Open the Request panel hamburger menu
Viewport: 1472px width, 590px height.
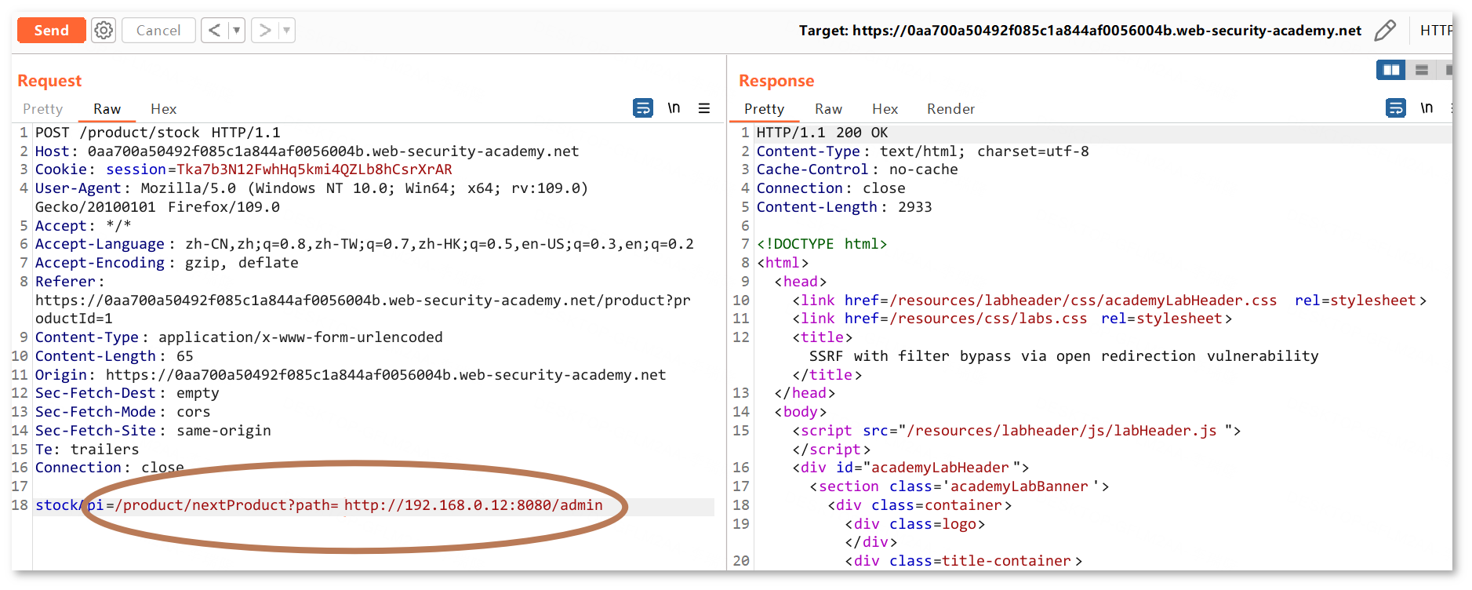pos(704,108)
